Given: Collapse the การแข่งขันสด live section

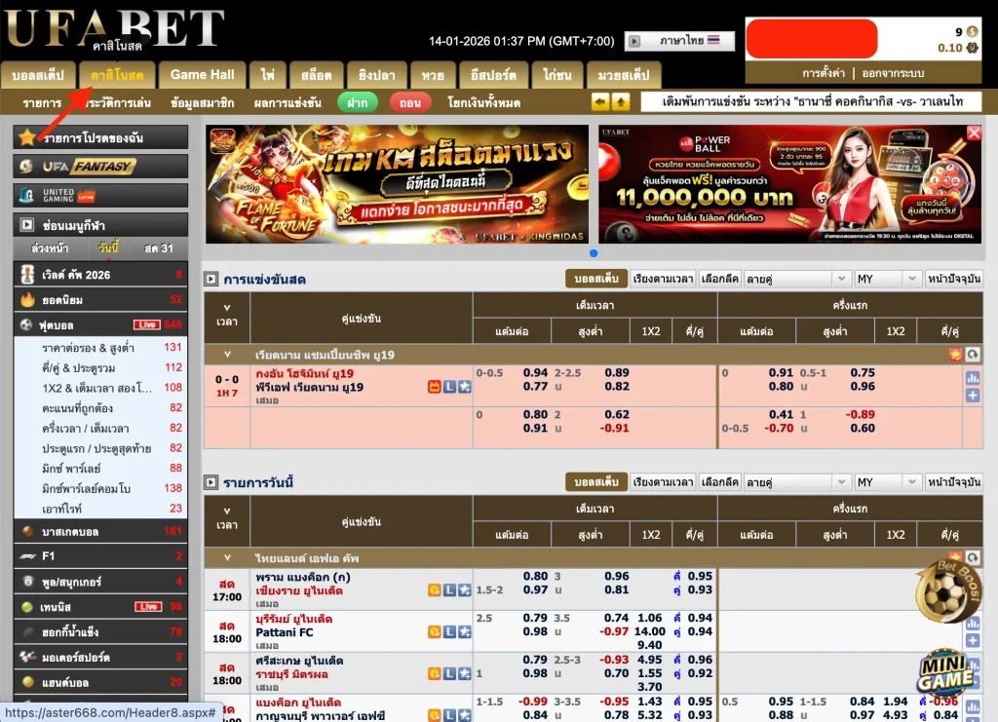Looking at the screenshot, I should tap(211, 280).
